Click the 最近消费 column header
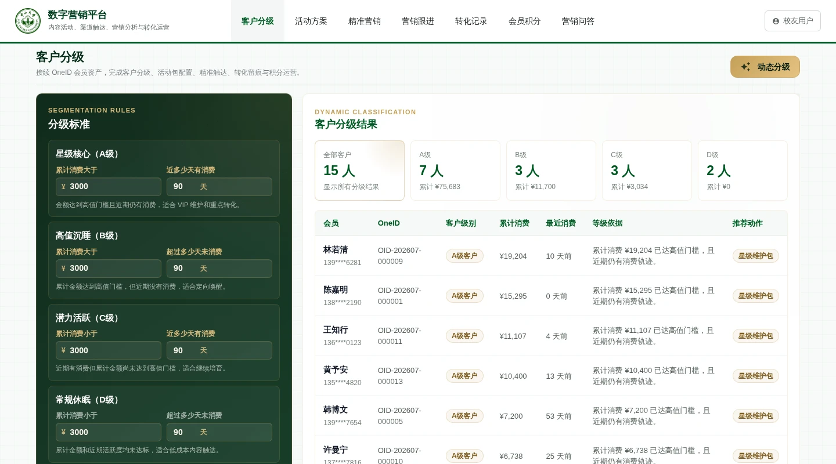836x464 pixels. pos(561,223)
